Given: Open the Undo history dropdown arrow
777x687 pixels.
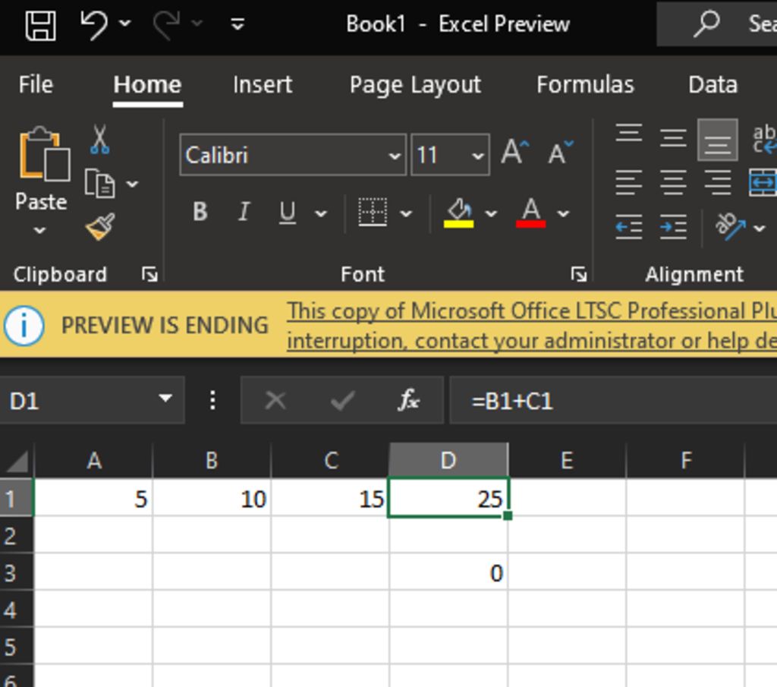Looking at the screenshot, I should click(125, 24).
